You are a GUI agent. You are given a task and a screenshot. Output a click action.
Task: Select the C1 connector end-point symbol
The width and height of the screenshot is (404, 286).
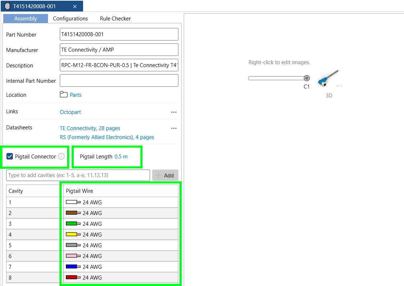click(x=307, y=78)
